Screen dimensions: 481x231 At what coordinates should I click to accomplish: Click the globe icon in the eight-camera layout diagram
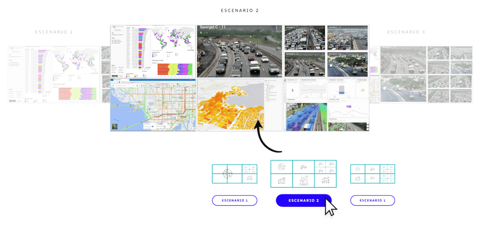tap(358, 169)
